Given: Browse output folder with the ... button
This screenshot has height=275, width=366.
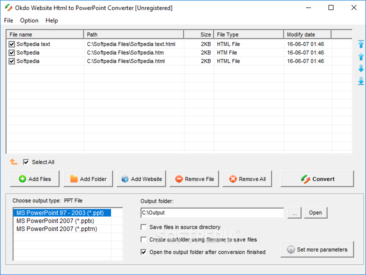Looking at the screenshot, I should pos(294,213).
